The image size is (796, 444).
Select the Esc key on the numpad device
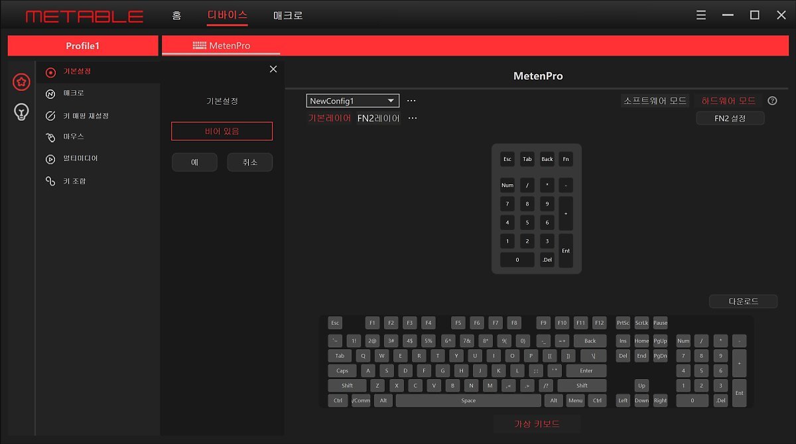click(507, 159)
